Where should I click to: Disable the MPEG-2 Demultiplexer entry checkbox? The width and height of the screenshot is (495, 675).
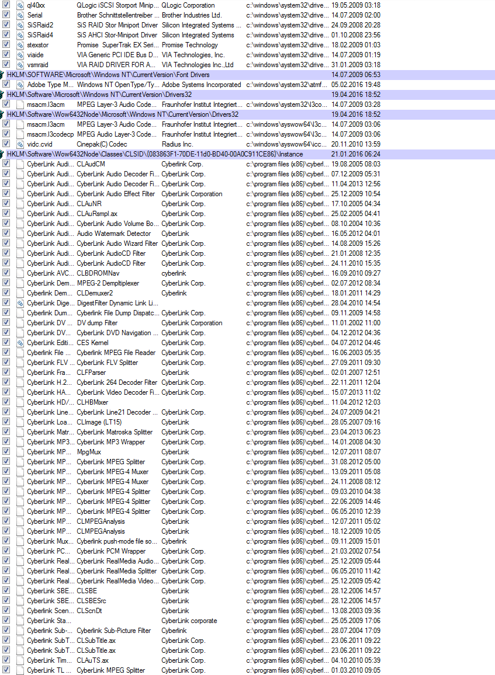coord(6,283)
